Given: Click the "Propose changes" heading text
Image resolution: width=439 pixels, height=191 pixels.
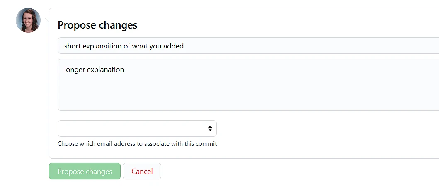Looking at the screenshot, I should (x=97, y=25).
